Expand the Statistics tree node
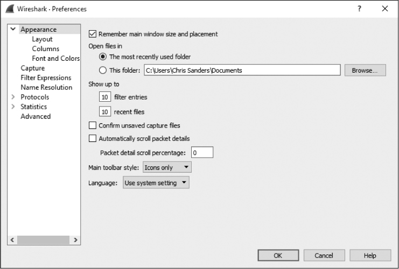Image resolution: width=399 pixels, height=269 pixels. [x=13, y=107]
